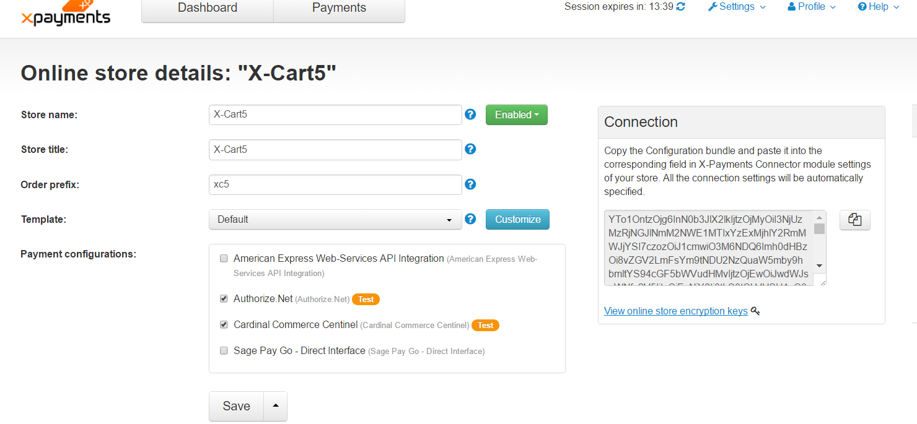The width and height of the screenshot is (917, 424).
Task: Click help icon next to Order prefix
Action: click(x=470, y=184)
